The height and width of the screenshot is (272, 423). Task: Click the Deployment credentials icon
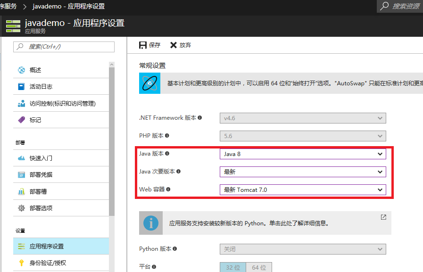tap(21, 175)
